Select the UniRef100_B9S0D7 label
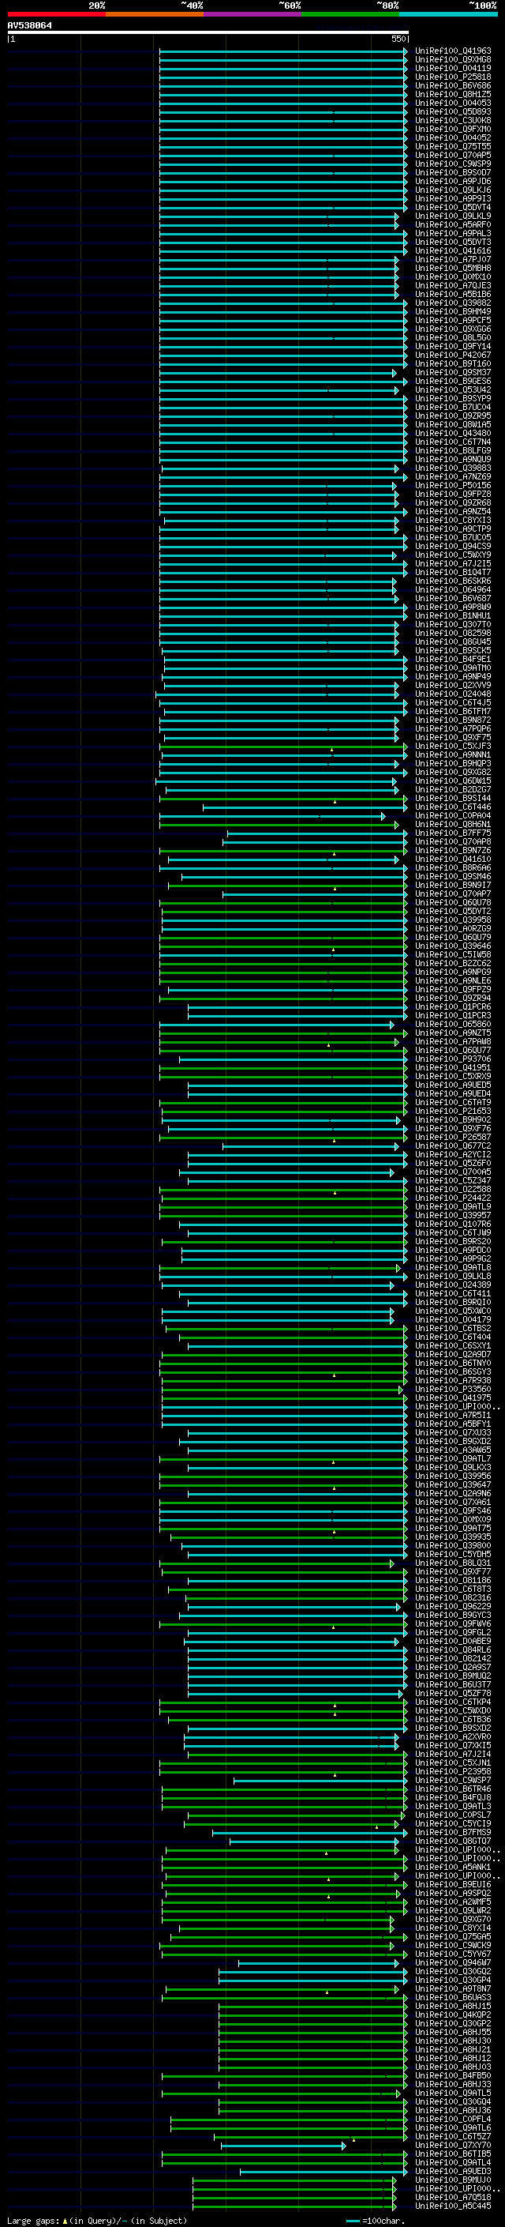 click(453, 173)
